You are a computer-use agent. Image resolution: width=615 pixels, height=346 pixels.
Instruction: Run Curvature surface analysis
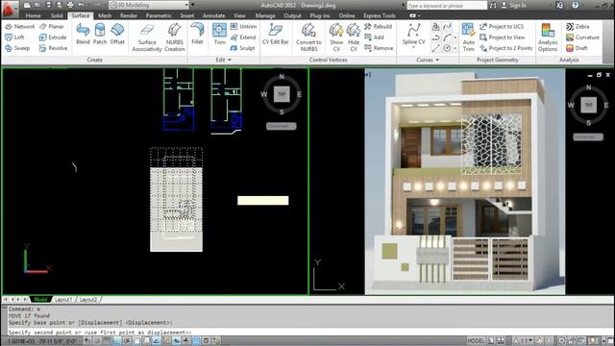[582, 37]
